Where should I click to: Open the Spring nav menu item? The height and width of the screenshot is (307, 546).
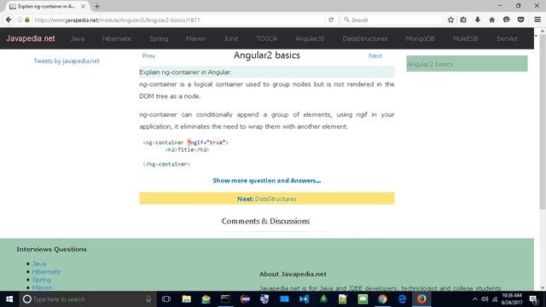pyautogui.click(x=159, y=38)
